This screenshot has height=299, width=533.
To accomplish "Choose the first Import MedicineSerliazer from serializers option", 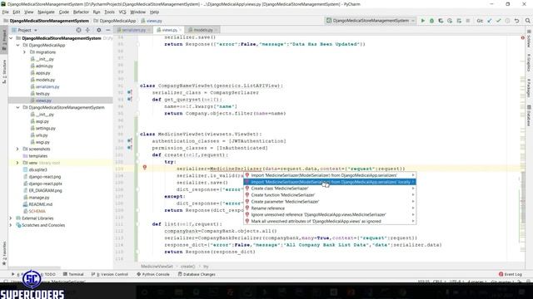I will click(x=330, y=175).
